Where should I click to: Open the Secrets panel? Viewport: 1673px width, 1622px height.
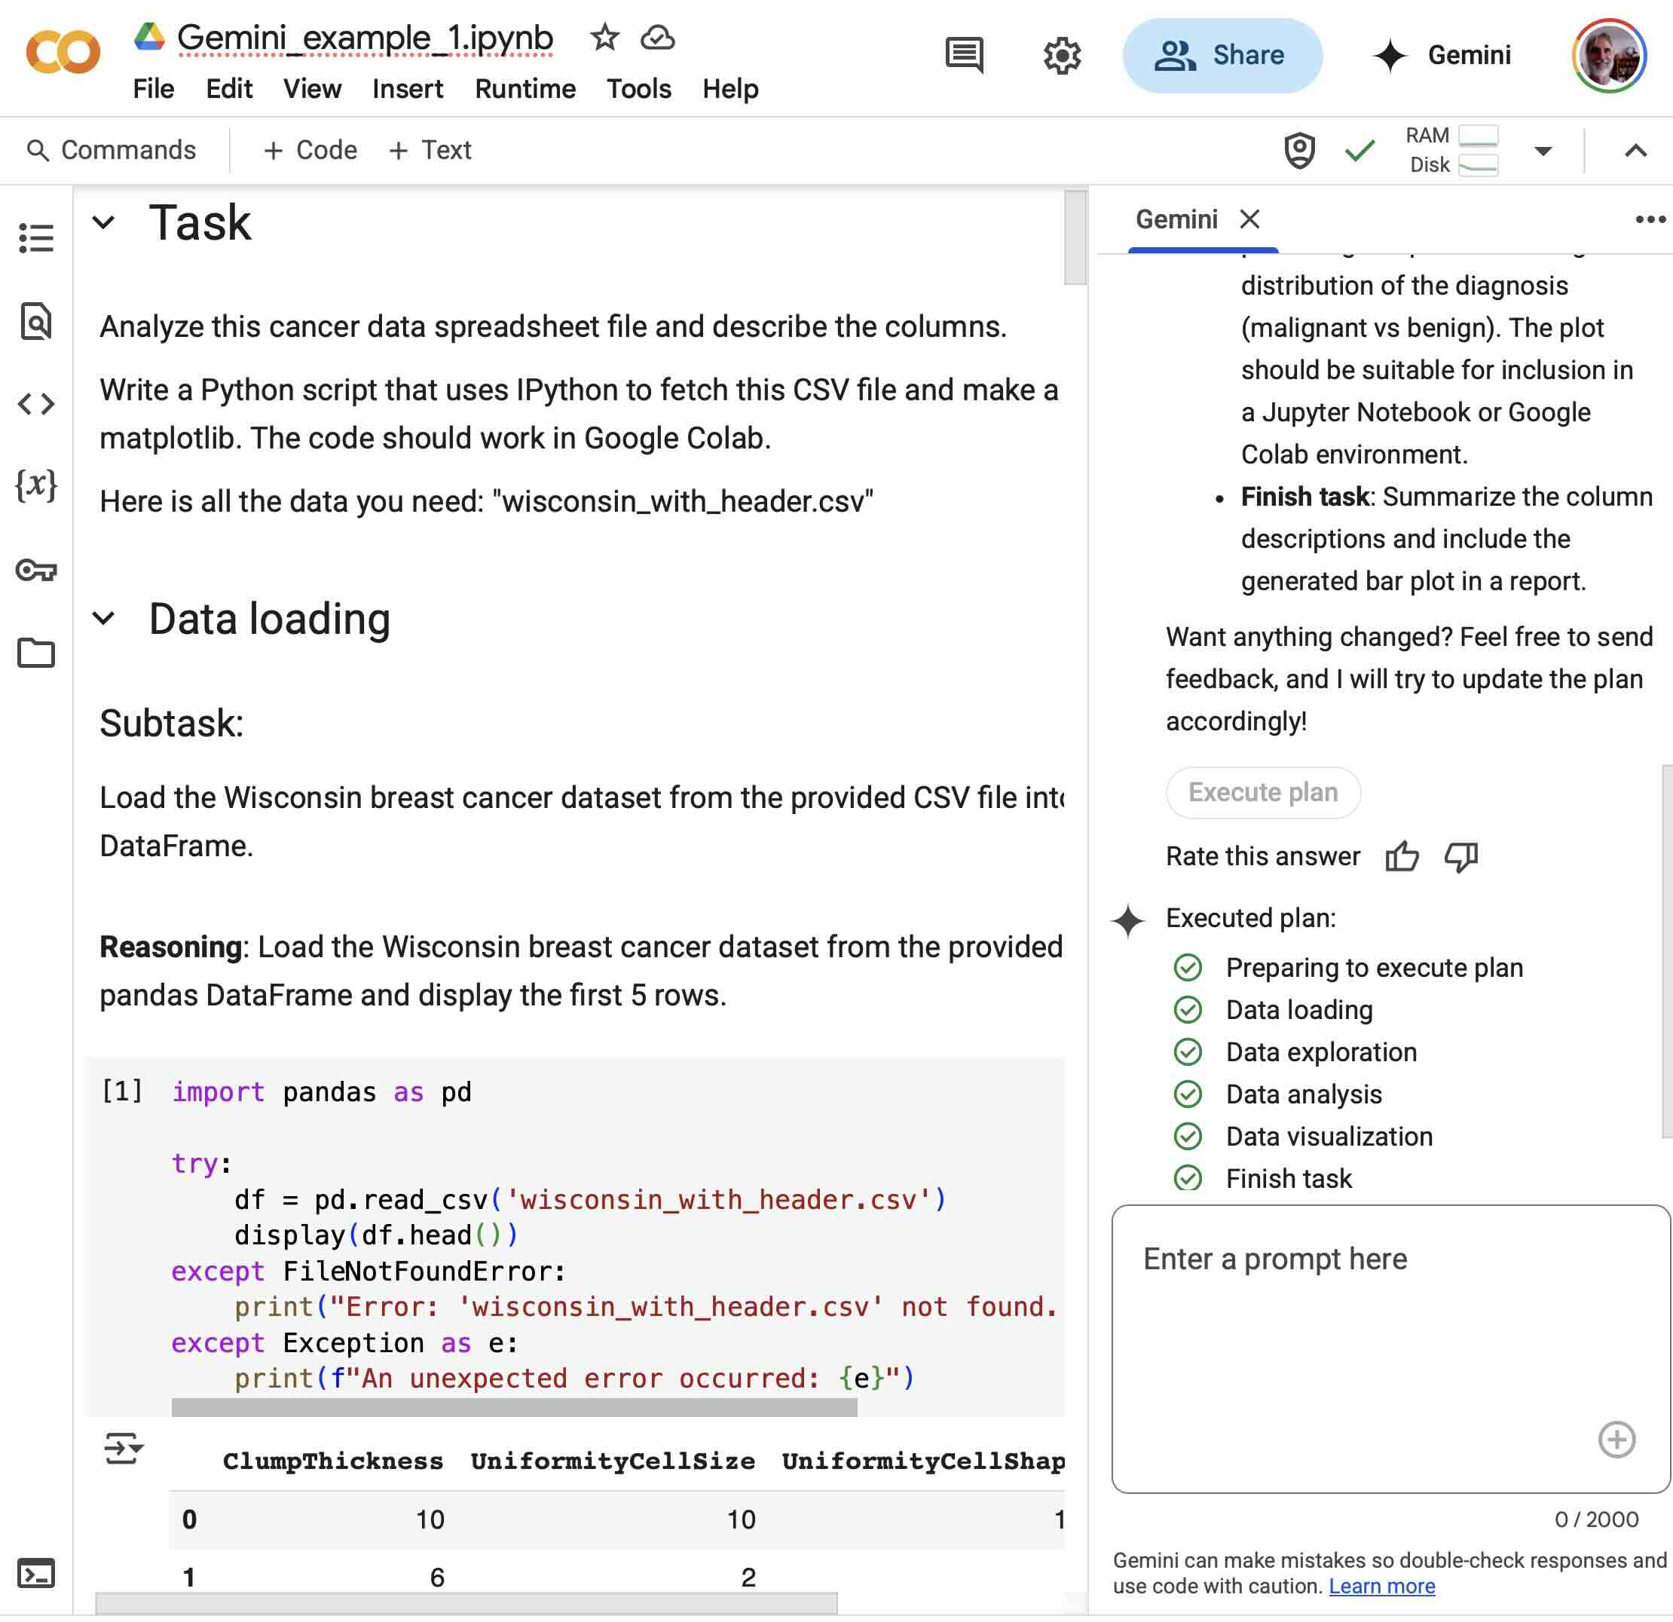click(36, 572)
